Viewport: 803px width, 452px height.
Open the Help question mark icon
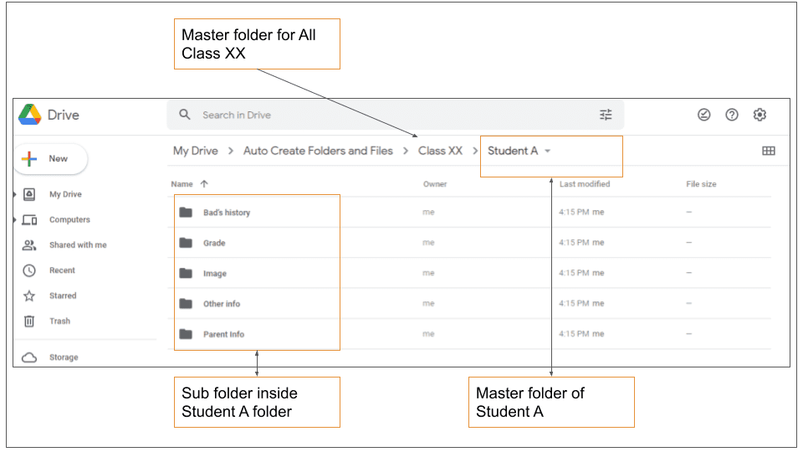click(x=732, y=116)
